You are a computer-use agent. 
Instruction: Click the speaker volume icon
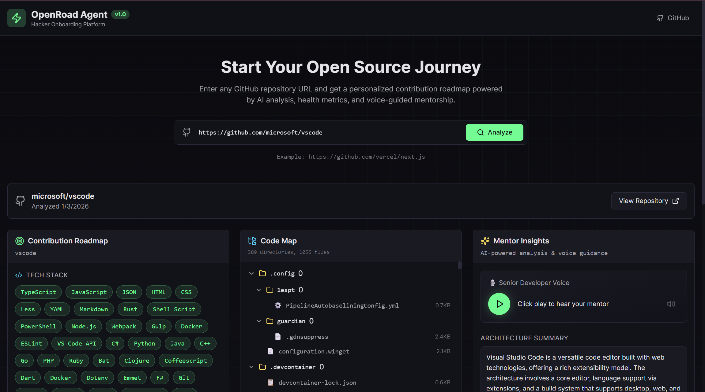pyautogui.click(x=671, y=304)
